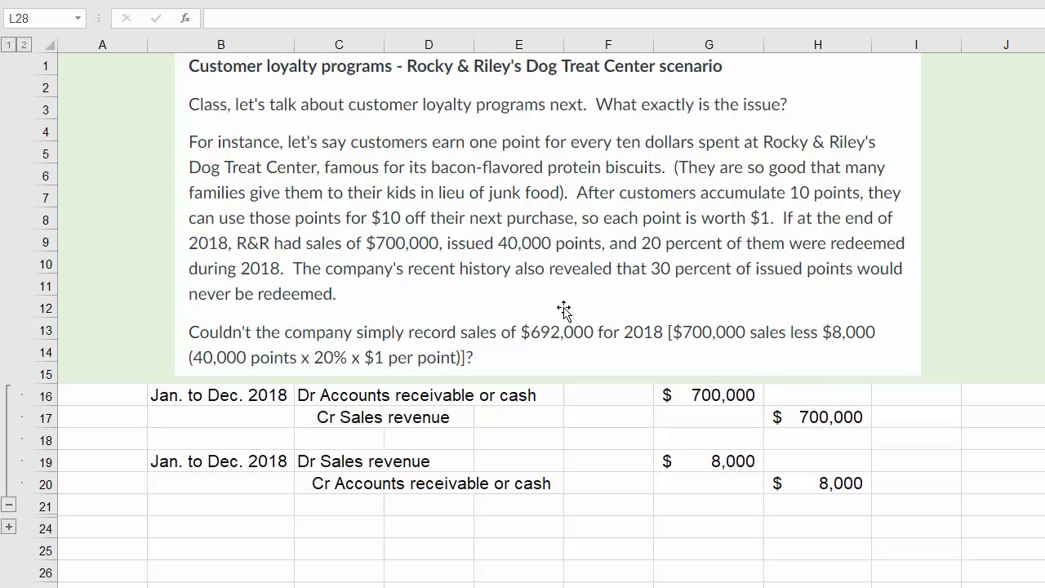Select row 26 header
1045x588 pixels.
[46, 573]
